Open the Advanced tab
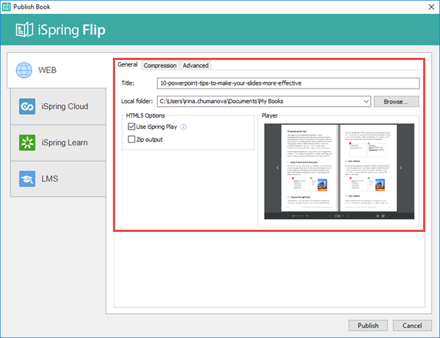The image size is (440, 338). click(x=196, y=66)
